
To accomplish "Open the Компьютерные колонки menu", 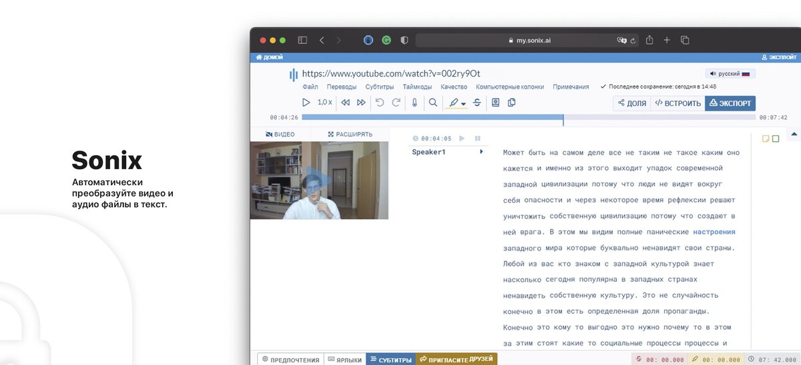I will pyautogui.click(x=510, y=87).
